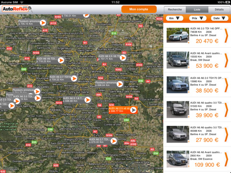Click price 20 470 €

(207, 41)
